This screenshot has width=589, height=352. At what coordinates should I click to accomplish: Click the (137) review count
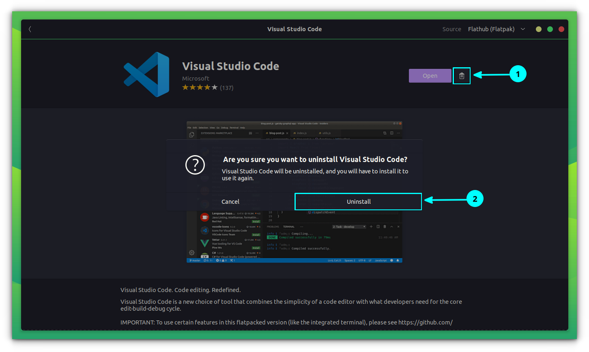click(227, 87)
